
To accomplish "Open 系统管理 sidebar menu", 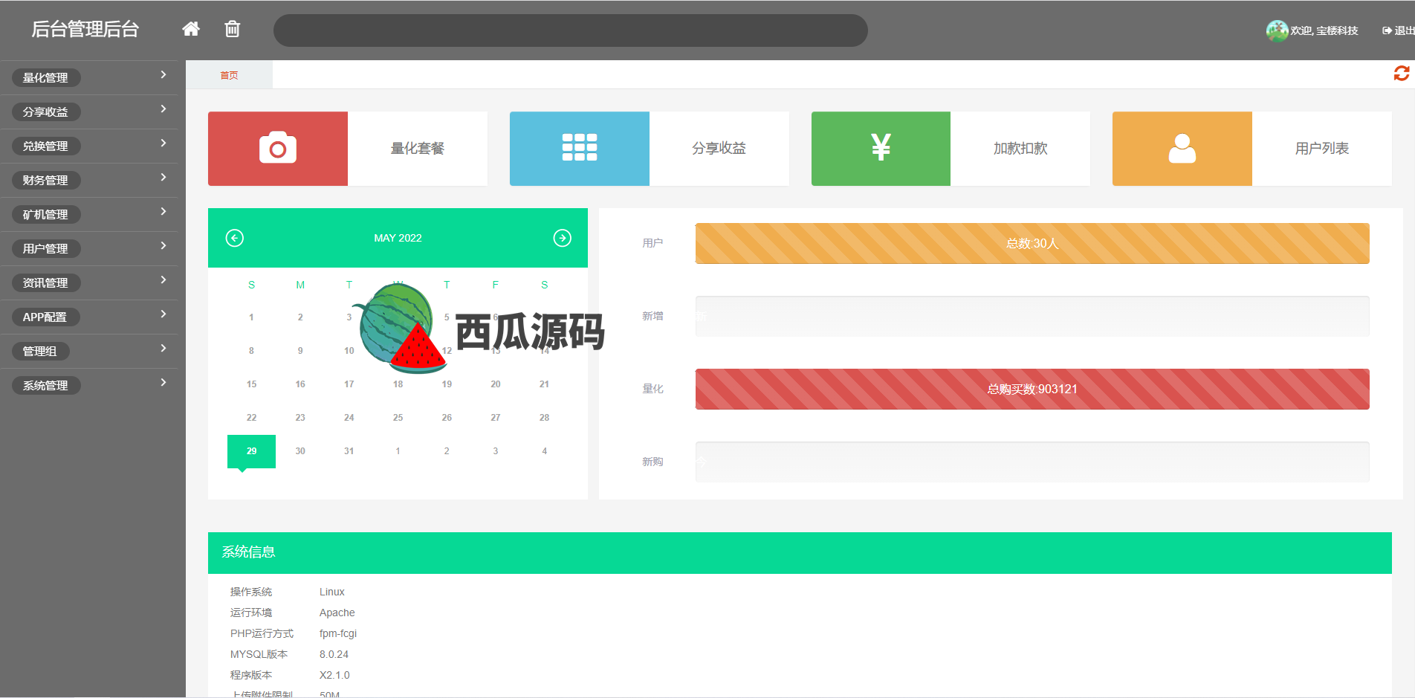I will 46,385.
